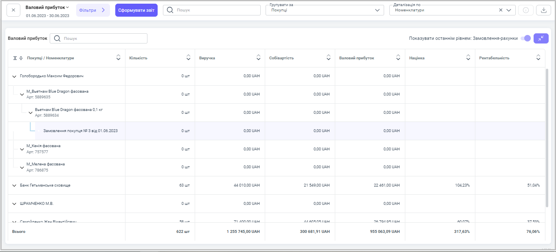Close the report with the X button

[x=13, y=10]
